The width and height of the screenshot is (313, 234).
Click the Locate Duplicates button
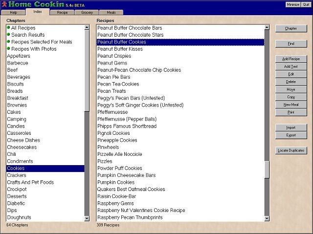tap(291, 150)
